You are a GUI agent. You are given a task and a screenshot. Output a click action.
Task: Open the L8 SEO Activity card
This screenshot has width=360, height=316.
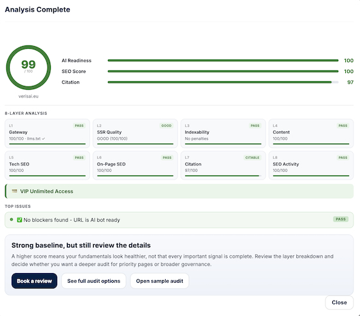coord(311,165)
